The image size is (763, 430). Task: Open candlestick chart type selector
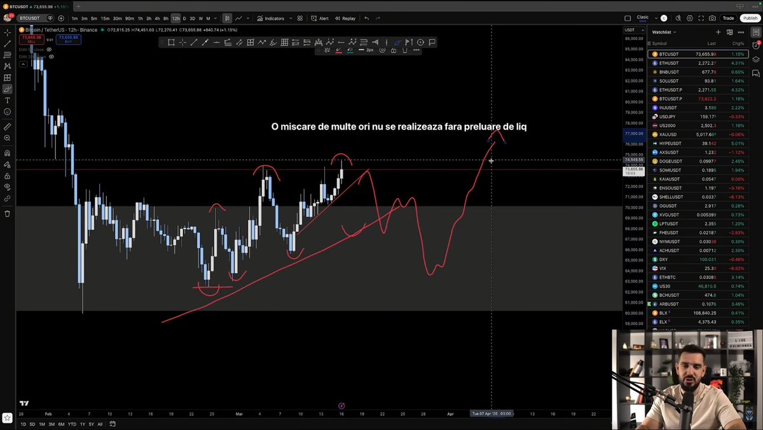(x=227, y=18)
